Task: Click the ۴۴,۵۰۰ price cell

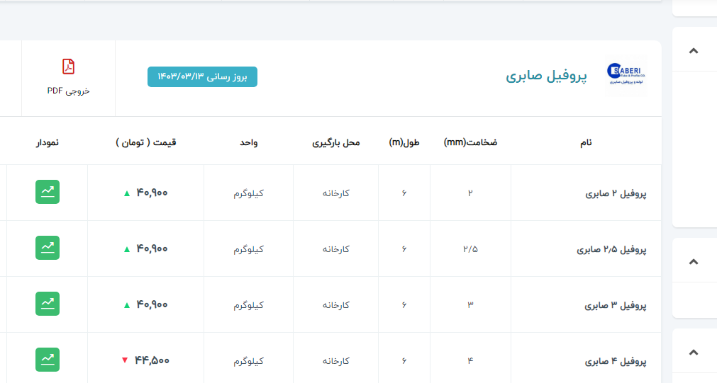Action: click(152, 360)
